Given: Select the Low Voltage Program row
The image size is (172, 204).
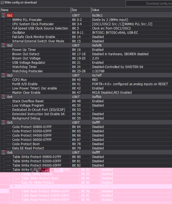Looking at the screenshot, I should (x=86, y=105).
